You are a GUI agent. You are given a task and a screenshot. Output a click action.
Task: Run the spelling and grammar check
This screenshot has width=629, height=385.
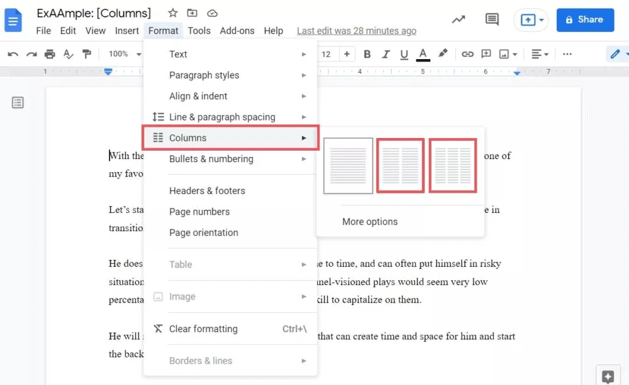[x=68, y=54]
